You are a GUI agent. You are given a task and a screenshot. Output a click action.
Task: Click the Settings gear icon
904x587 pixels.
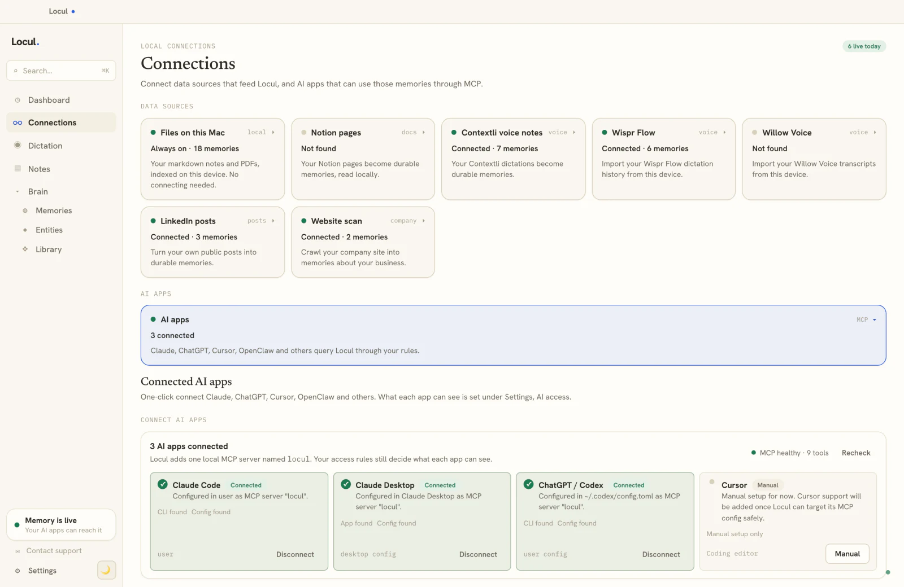point(18,571)
